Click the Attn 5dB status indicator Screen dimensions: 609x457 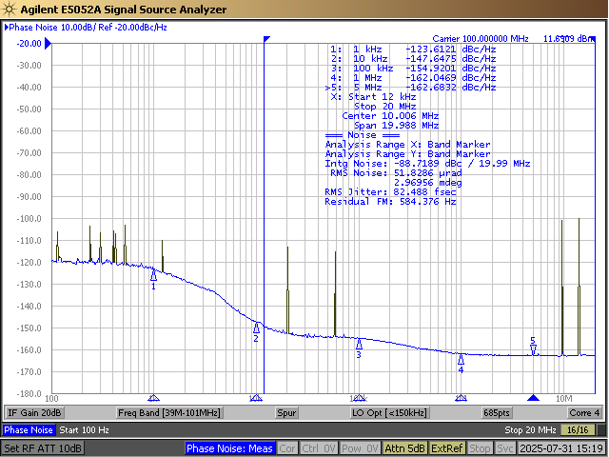tap(404, 448)
